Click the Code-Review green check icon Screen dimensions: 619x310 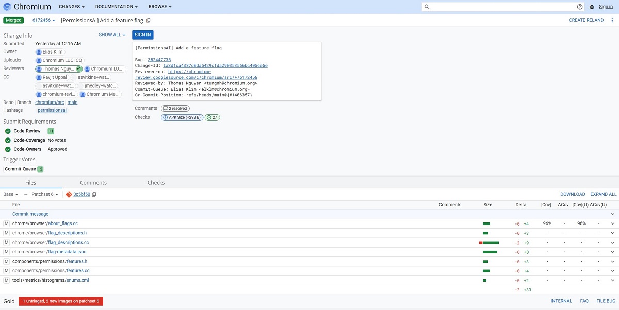tap(8, 131)
